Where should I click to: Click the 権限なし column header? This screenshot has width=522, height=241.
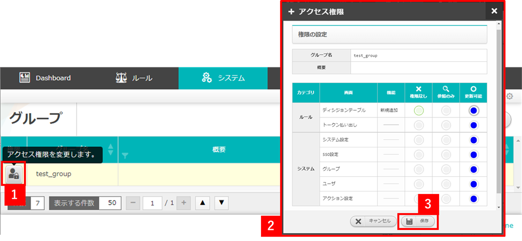(x=419, y=93)
